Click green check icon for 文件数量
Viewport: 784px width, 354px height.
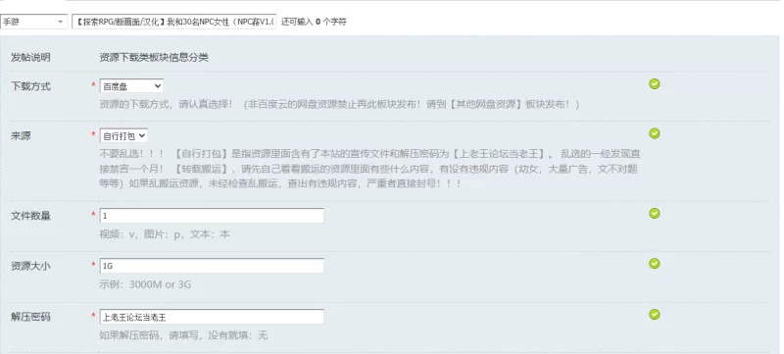[654, 214]
